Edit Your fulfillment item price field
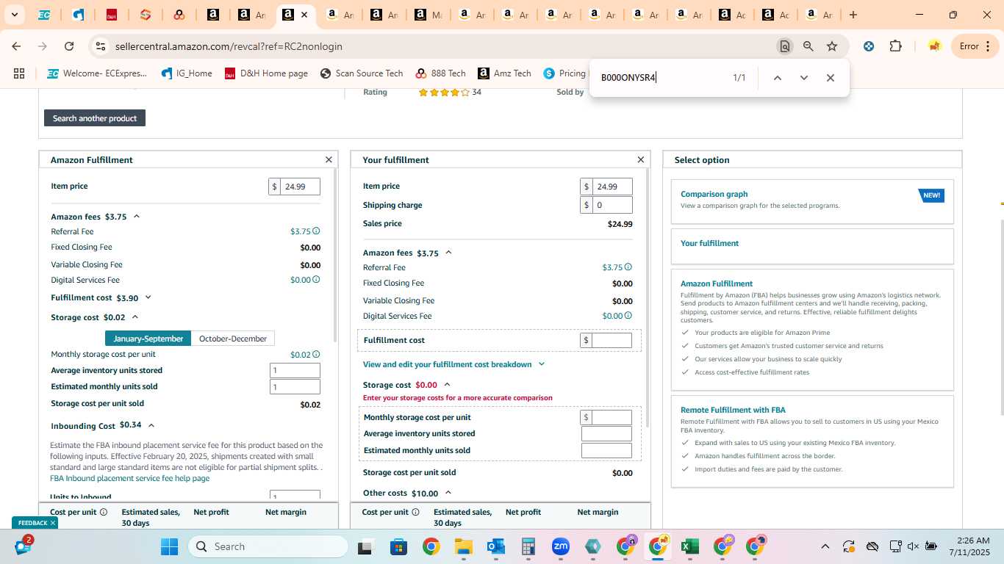This screenshot has height=564, width=1004. tap(612, 187)
